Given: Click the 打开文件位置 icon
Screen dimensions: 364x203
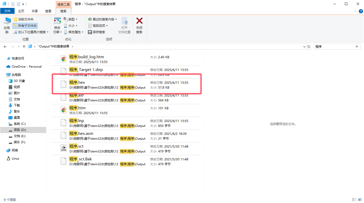Looking at the screenshot, I should (x=124, y=21).
